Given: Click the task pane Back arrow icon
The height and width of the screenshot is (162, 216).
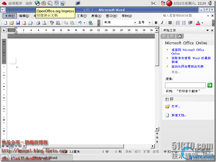Looking at the screenshot, I should pyautogui.click(x=164, y=36).
